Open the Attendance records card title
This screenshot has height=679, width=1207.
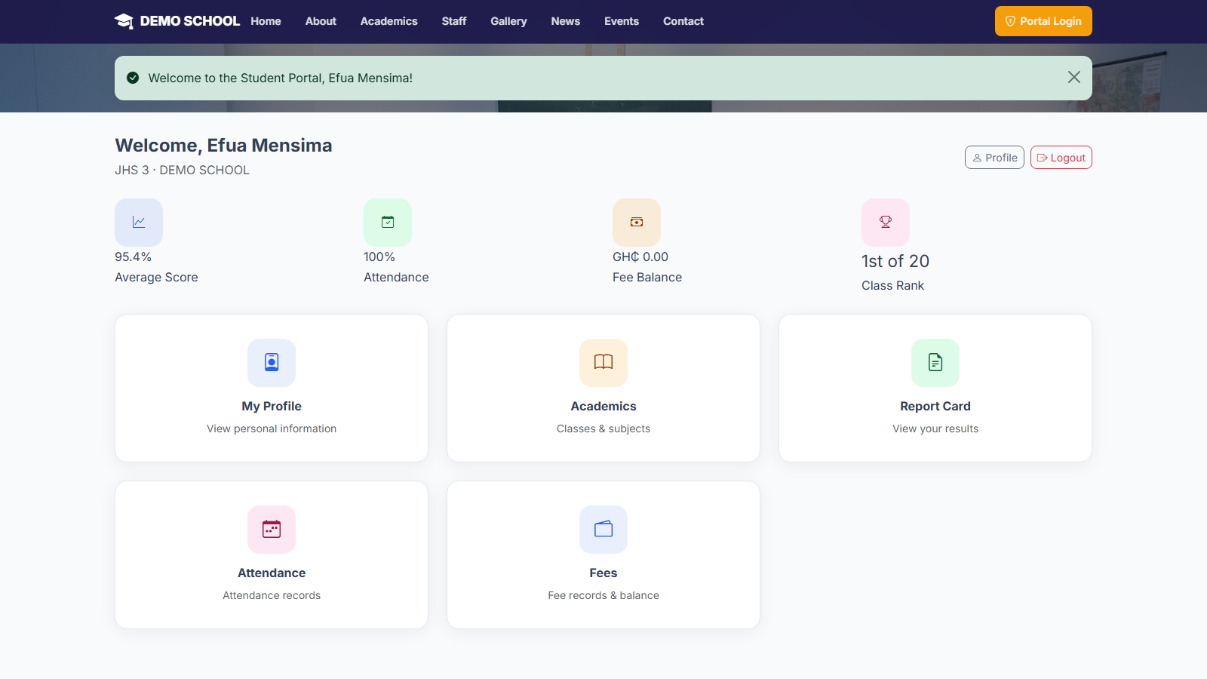[272, 573]
